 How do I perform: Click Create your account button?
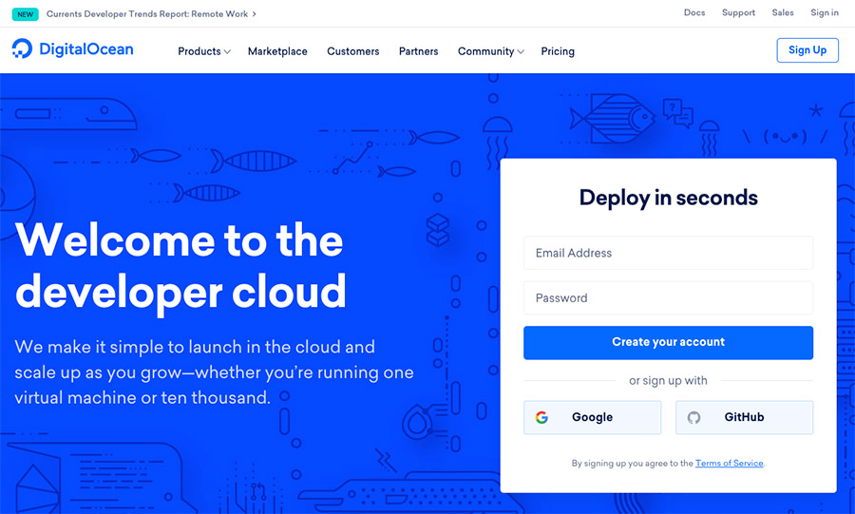click(x=668, y=343)
